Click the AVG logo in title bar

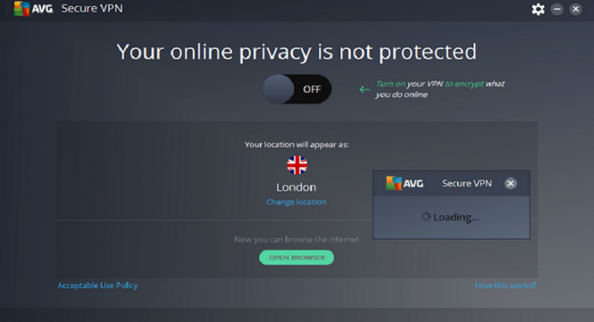coord(33,9)
